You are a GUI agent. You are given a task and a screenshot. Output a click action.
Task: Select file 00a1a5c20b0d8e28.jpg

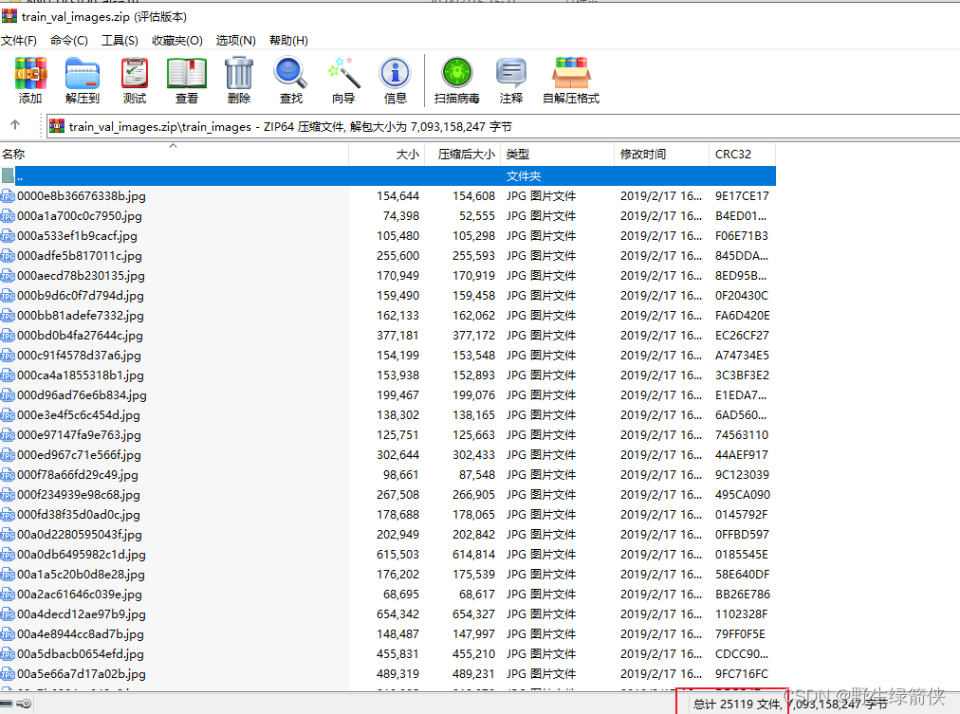81,575
